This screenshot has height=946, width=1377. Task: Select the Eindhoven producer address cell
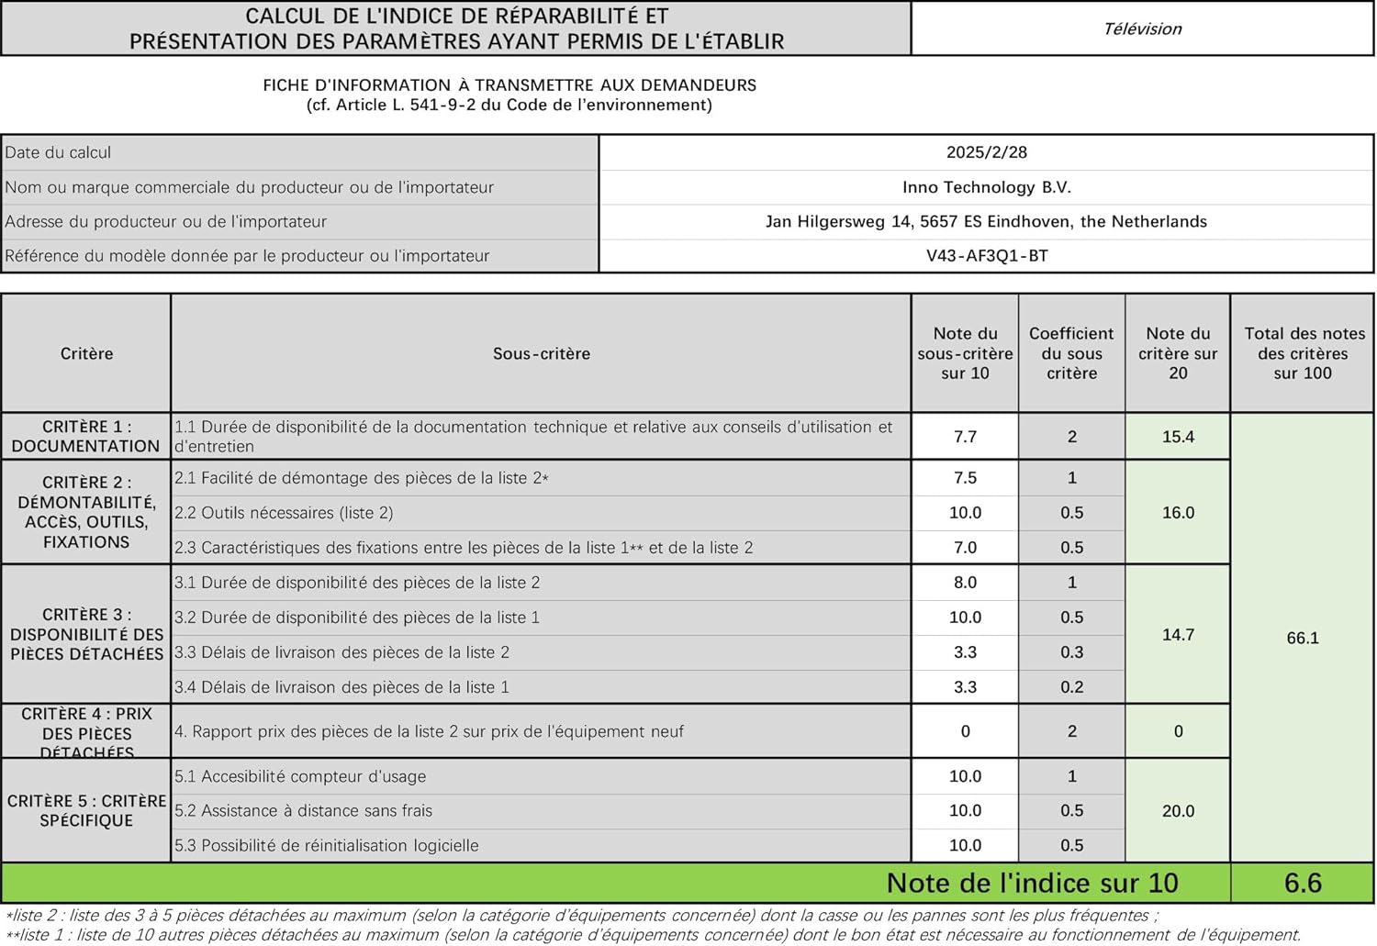986,221
